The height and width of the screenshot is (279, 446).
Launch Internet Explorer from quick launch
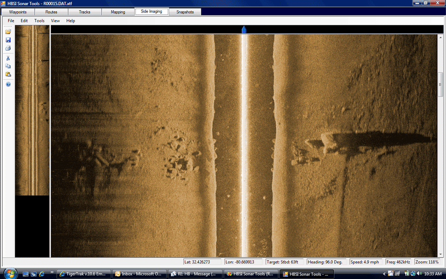click(x=41, y=274)
